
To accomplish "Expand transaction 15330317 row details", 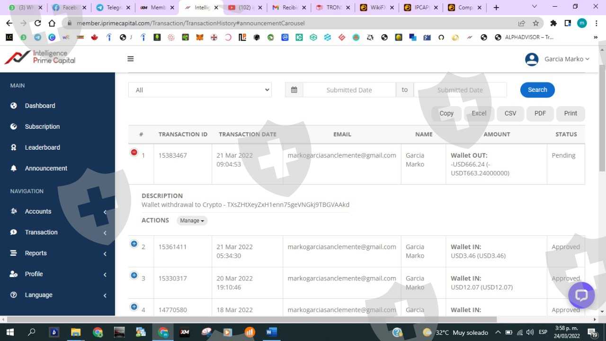I will (134, 275).
